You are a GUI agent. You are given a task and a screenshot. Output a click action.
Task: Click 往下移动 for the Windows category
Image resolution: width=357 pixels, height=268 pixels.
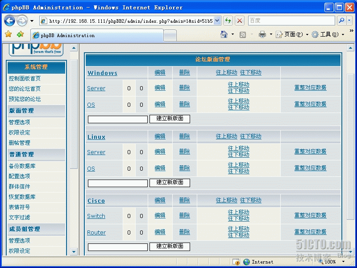click(251, 72)
